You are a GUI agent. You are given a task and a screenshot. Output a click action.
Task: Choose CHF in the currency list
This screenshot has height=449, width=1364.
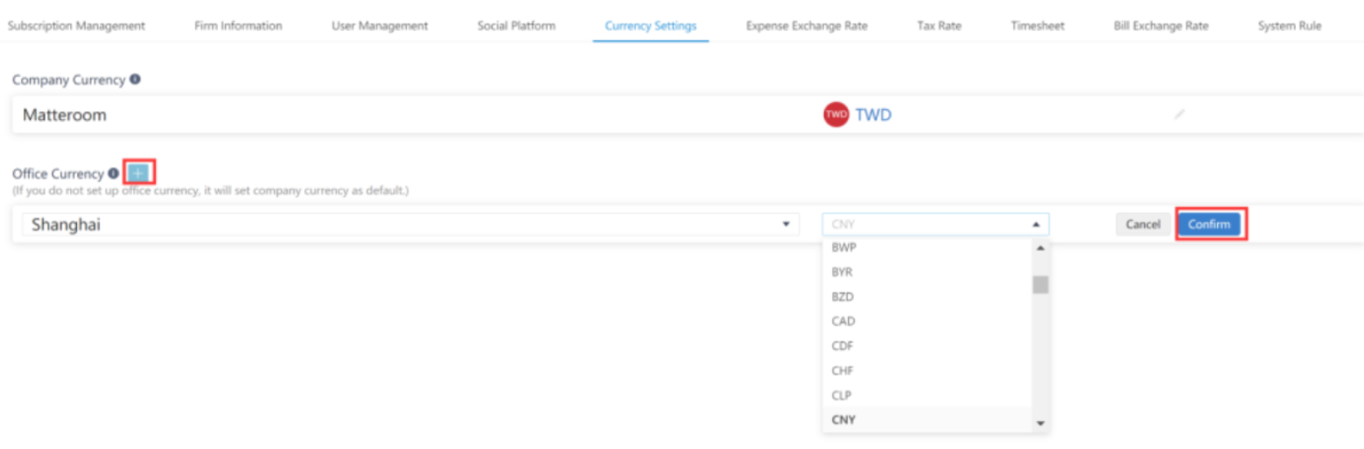click(843, 370)
